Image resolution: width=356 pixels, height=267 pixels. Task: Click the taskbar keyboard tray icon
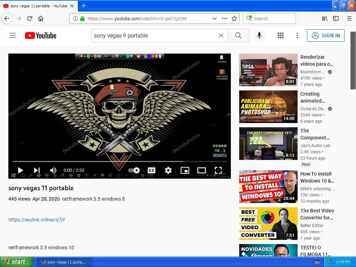(x=317, y=262)
